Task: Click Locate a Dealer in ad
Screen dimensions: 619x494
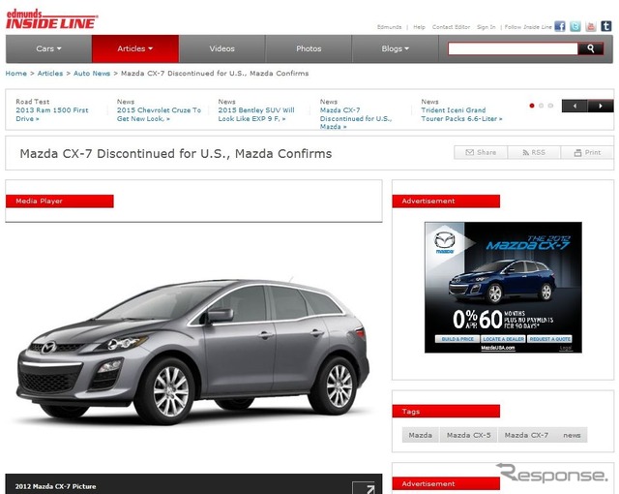Action: pyautogui.click(x=503, y=339)
